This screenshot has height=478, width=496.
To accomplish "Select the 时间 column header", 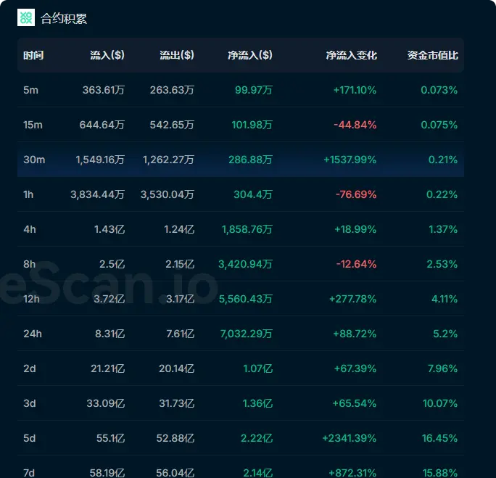I will [x=33, y=55].
